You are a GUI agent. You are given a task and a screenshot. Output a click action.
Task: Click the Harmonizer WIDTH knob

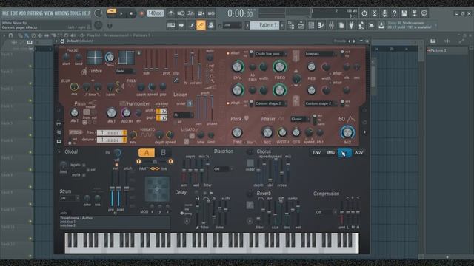tap(126, 113)
